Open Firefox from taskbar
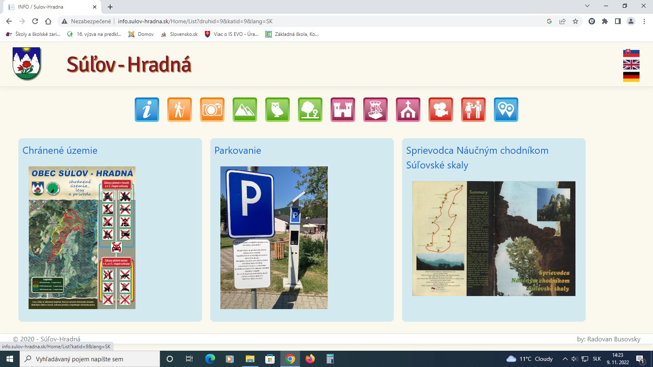Viewport: 653px width, 367px height. (310, 359)
